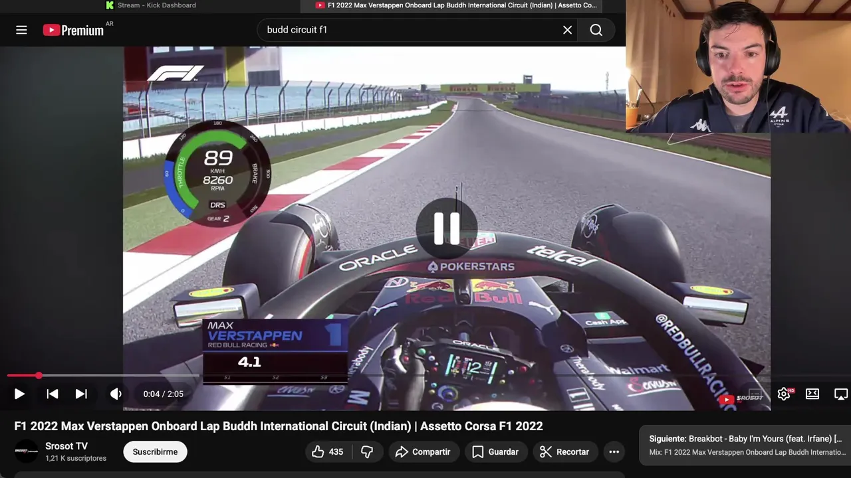This screenshot has height=478, width=851.
Task: Click the pause overlay in the video center
Action: tap(447, 228)
